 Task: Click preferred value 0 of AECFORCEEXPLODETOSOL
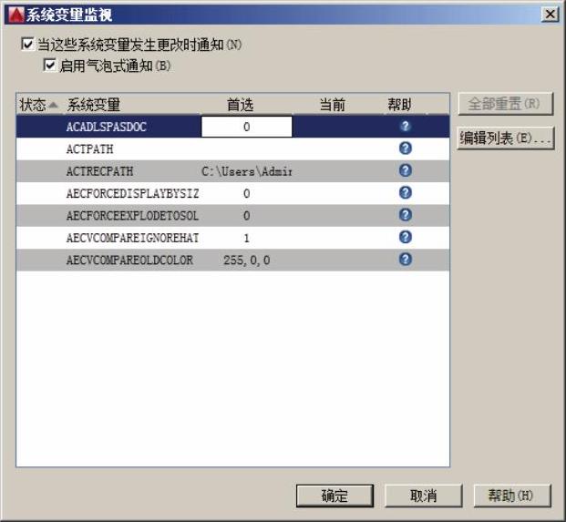coord(246,216)
